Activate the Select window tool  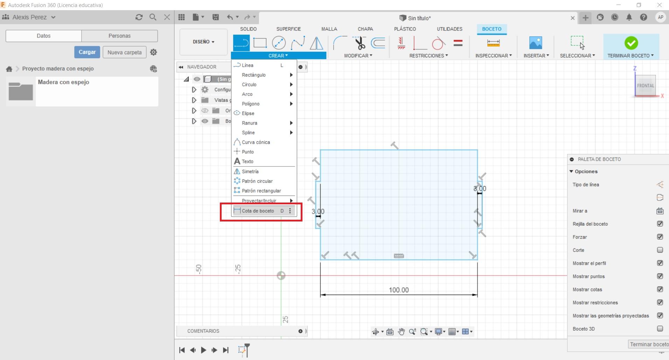[577, 43]
